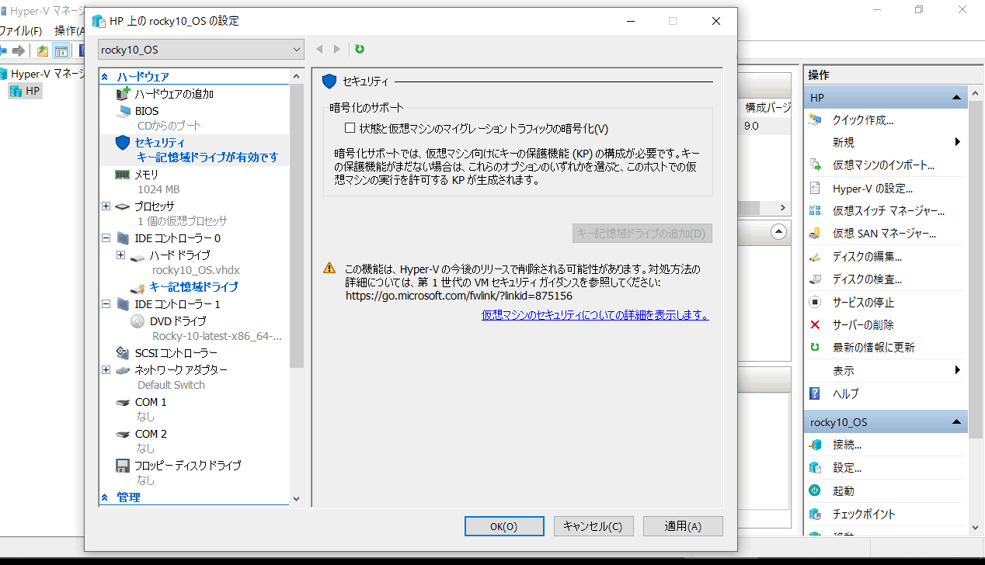The image size is (985, 565).
Task: Click the hardware tree scrollbar down arrow
Action: coord(296,499)
